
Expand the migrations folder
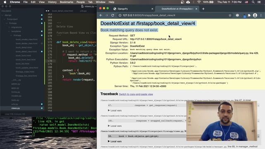(x=9, y=27)
